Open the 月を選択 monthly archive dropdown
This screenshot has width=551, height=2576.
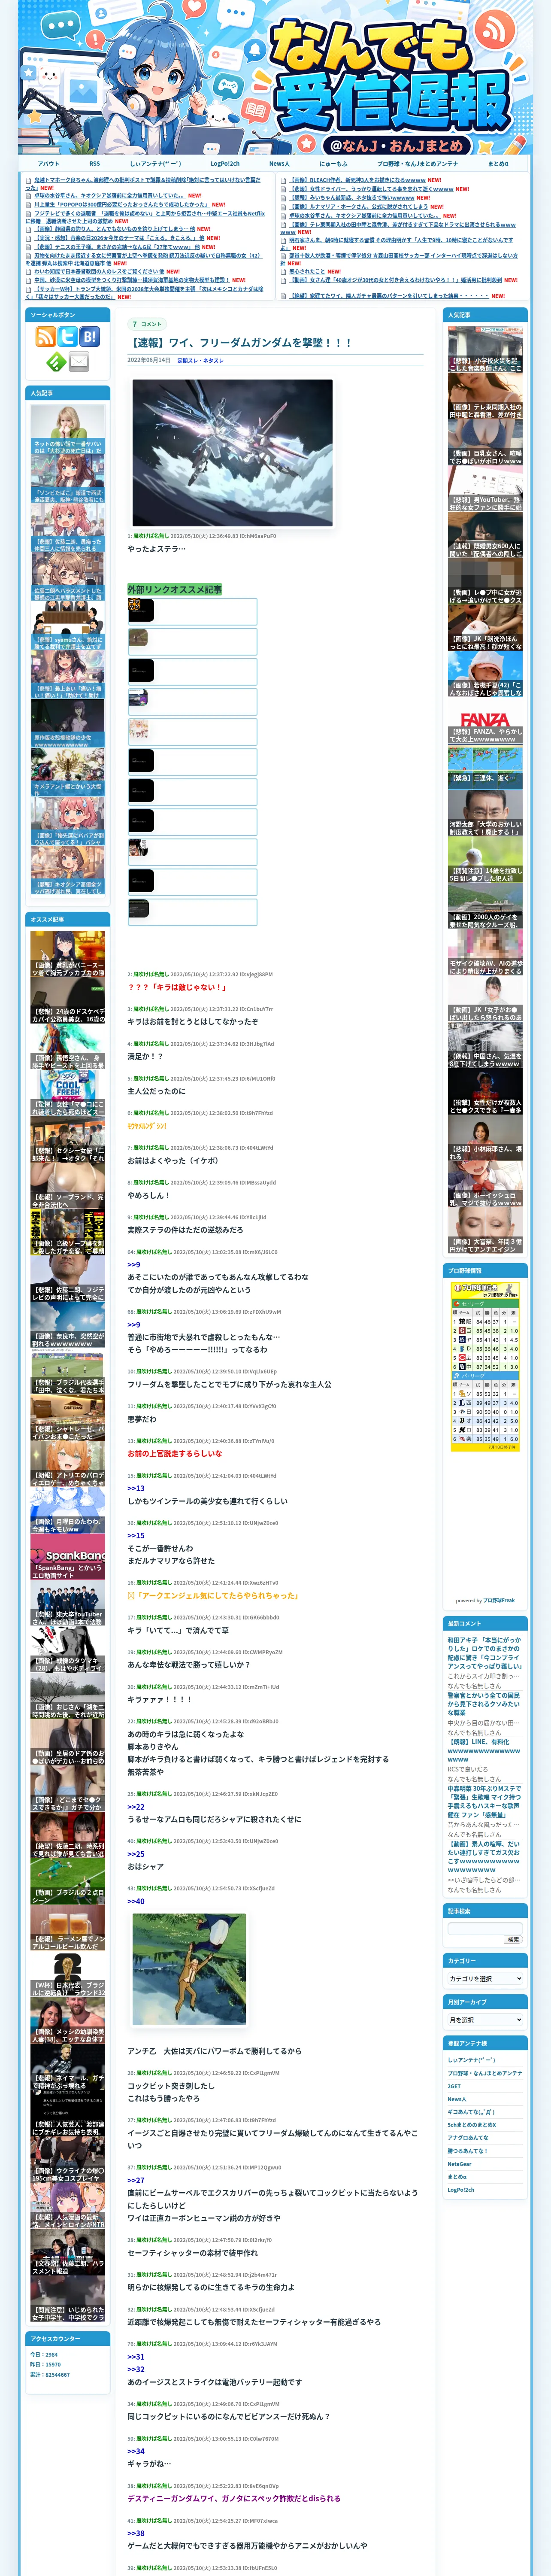click(x=485, y=2019)
